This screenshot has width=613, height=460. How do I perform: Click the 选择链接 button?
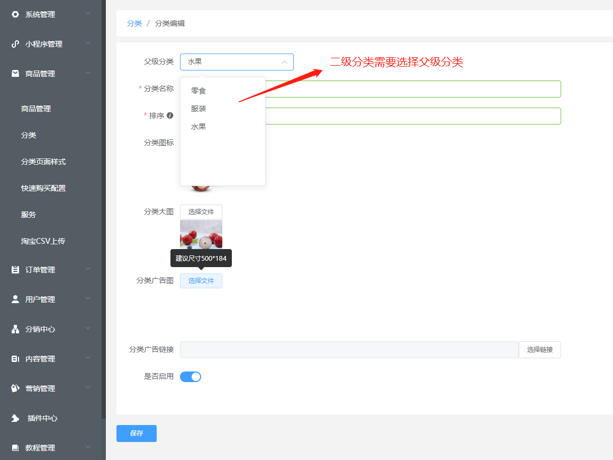(x=540, y=350)
